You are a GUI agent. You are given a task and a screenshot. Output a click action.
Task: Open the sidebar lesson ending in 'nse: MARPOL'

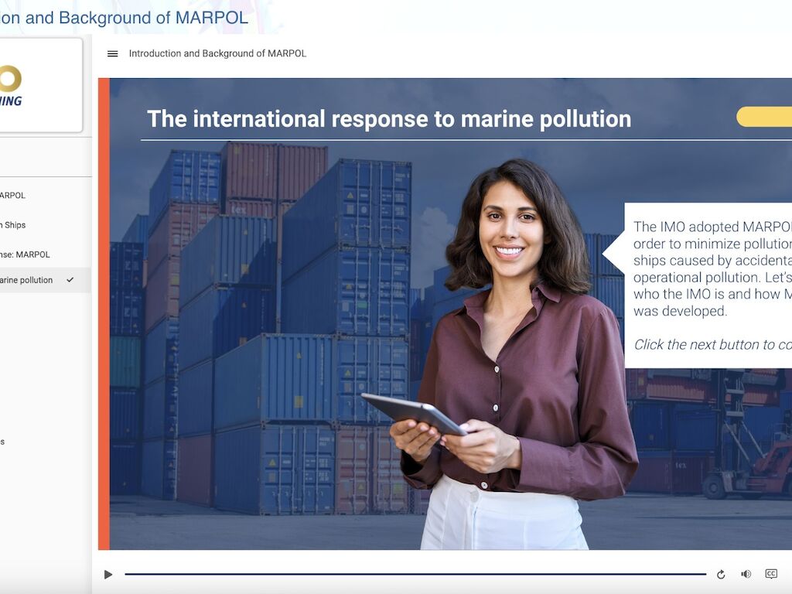click(x=25, y=254)
